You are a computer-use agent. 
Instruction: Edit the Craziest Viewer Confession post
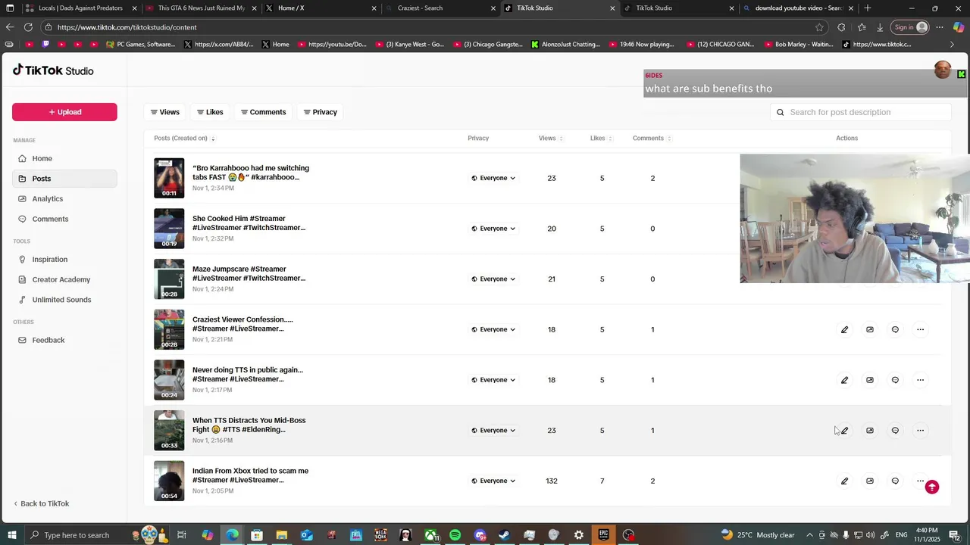844,329
